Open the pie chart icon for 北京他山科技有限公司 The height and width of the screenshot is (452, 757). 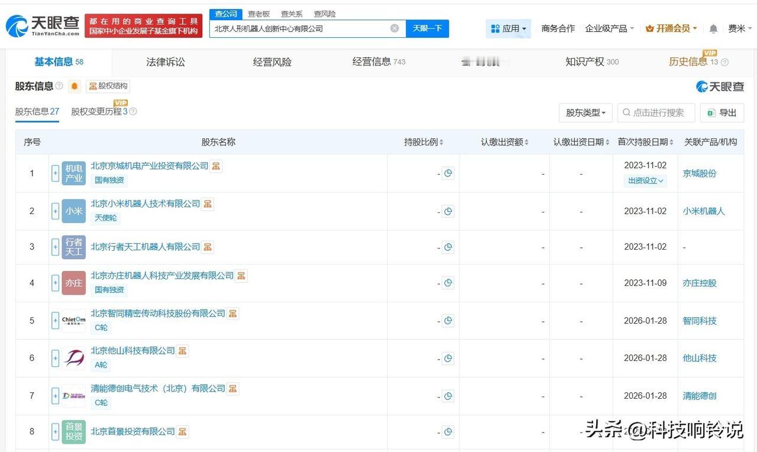point(448,358)
